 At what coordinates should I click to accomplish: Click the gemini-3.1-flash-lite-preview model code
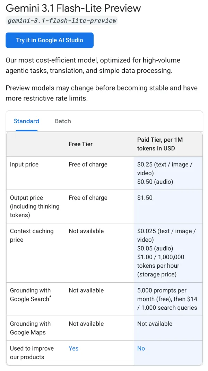pyautogui.click(x=62, y=20)
